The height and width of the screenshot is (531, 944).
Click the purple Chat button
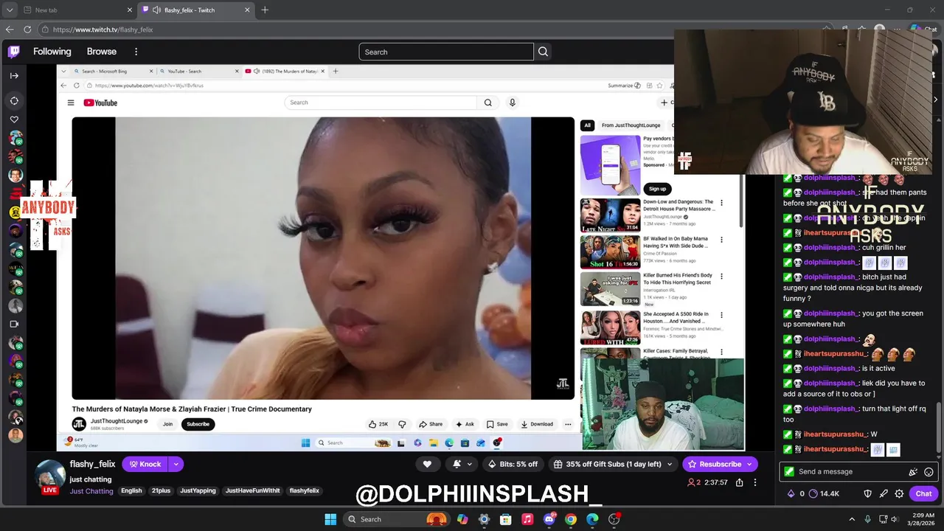click(923, 493)
